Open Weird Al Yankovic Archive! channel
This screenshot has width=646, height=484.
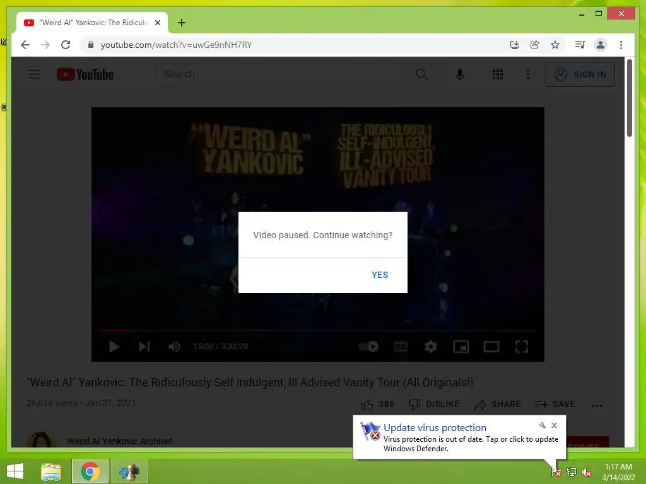pos(119,441)
